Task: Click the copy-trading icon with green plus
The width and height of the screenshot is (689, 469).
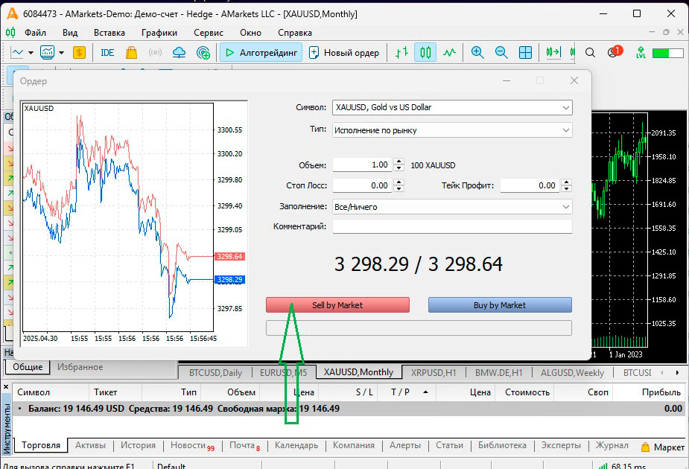Action: [x=203, y=53]
